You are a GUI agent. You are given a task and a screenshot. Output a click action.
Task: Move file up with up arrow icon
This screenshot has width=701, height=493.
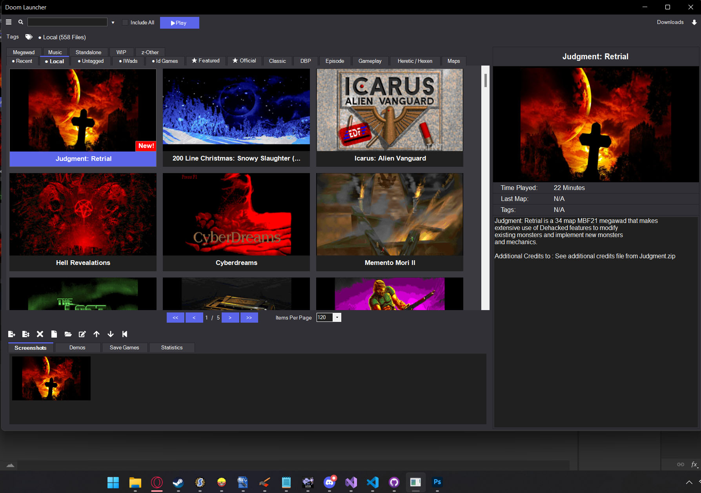point(97,334)
